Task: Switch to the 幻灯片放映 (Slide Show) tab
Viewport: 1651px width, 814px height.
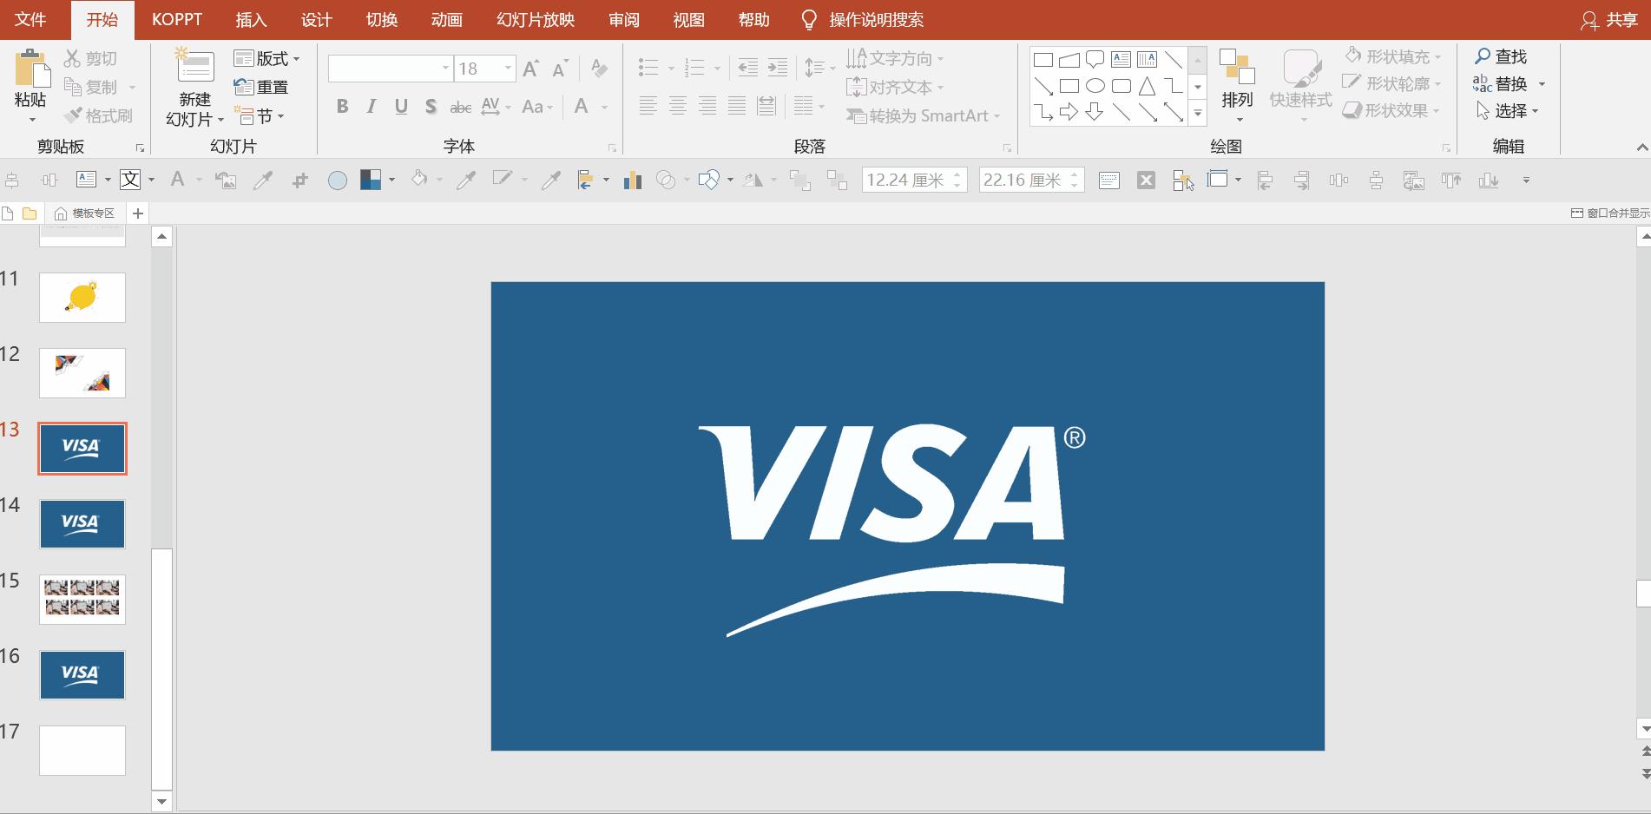Action: 536,20
